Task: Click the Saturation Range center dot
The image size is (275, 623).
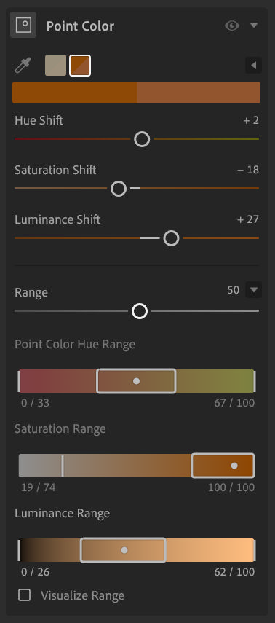Action: (x=234, y=466)
